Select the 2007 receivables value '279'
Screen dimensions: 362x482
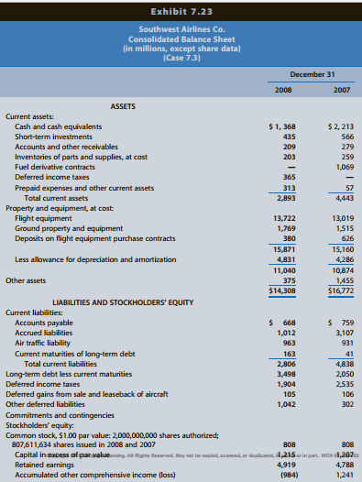pyautogui.click(x=347, y=147)
